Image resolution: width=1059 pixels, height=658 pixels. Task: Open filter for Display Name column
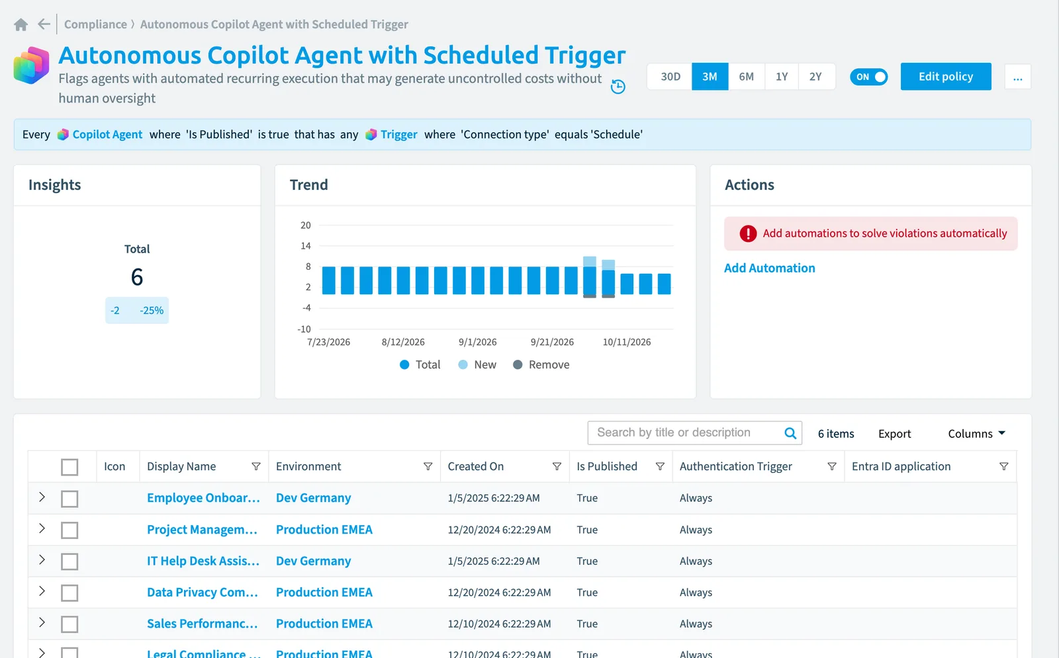click(256, 466)
